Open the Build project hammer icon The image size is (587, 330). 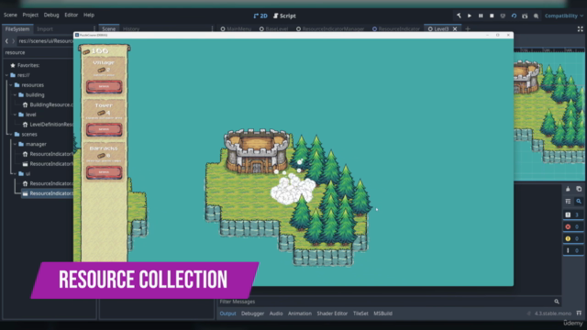[x=459, y=16]
